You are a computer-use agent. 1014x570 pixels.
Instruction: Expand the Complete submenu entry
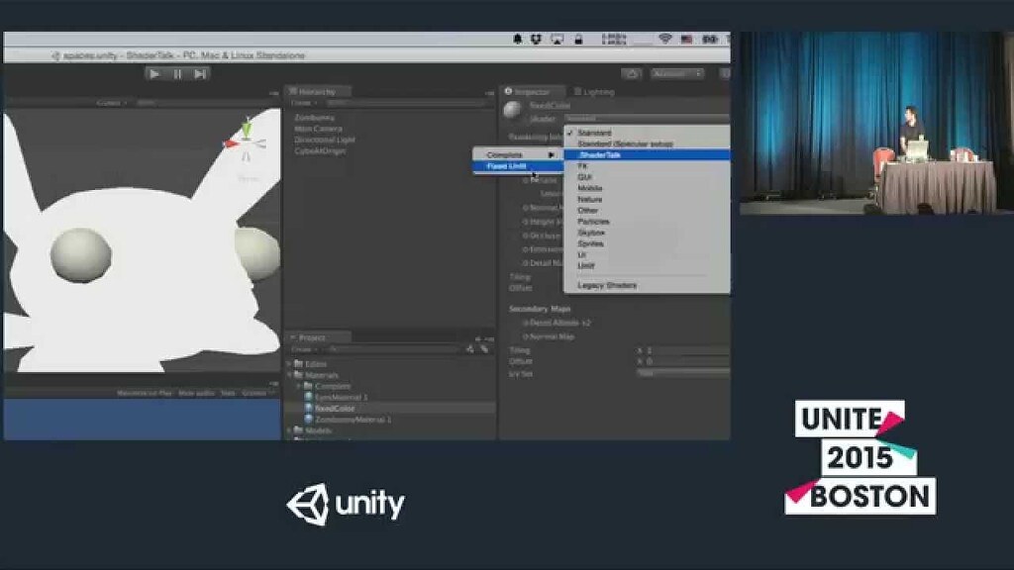coord(517,155)
